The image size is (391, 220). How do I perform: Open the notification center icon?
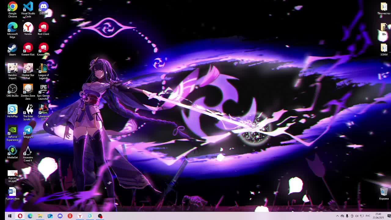(389, 216)
